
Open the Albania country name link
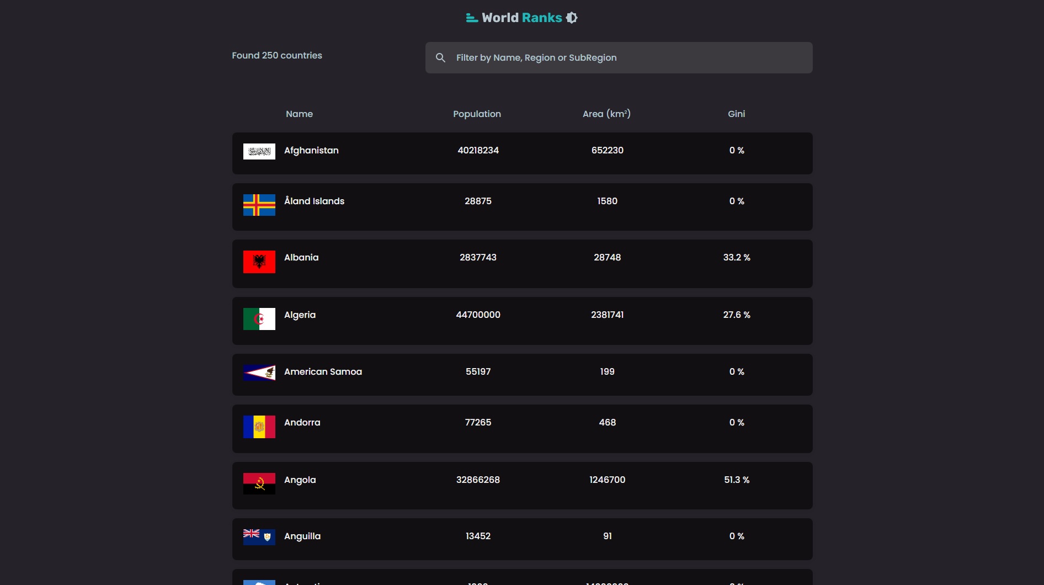tap(301, 258)
